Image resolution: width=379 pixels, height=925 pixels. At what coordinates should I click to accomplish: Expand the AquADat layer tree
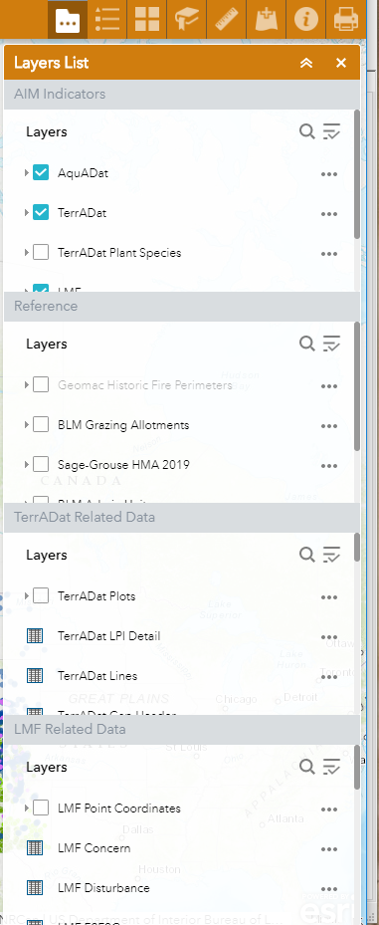(27, 173)
